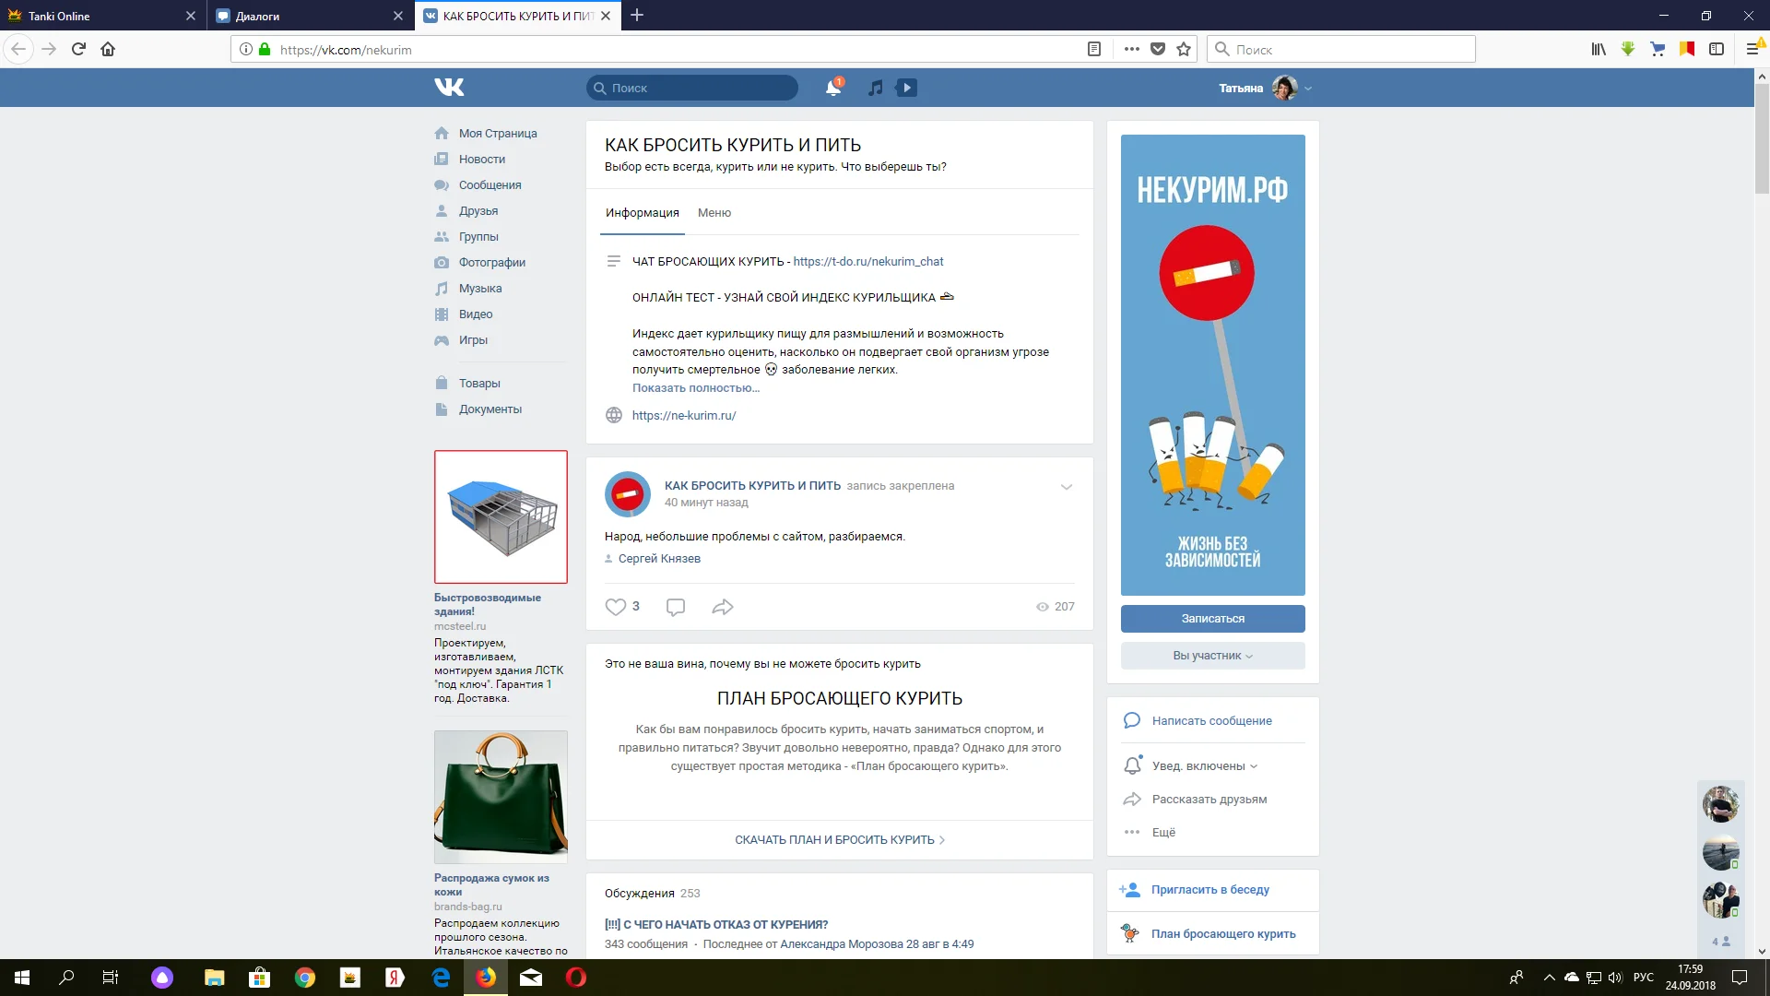Viewport: 1770px width, 996px height.
Task: Open the Татьяна profile menu dropdown
Action: point(1308,89)
